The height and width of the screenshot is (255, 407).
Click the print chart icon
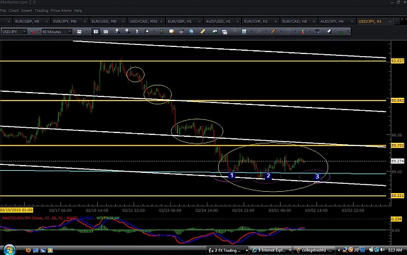181,31
